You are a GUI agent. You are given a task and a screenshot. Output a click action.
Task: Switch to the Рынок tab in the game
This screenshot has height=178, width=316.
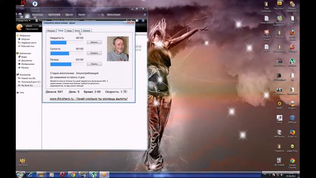click(77, 31)
